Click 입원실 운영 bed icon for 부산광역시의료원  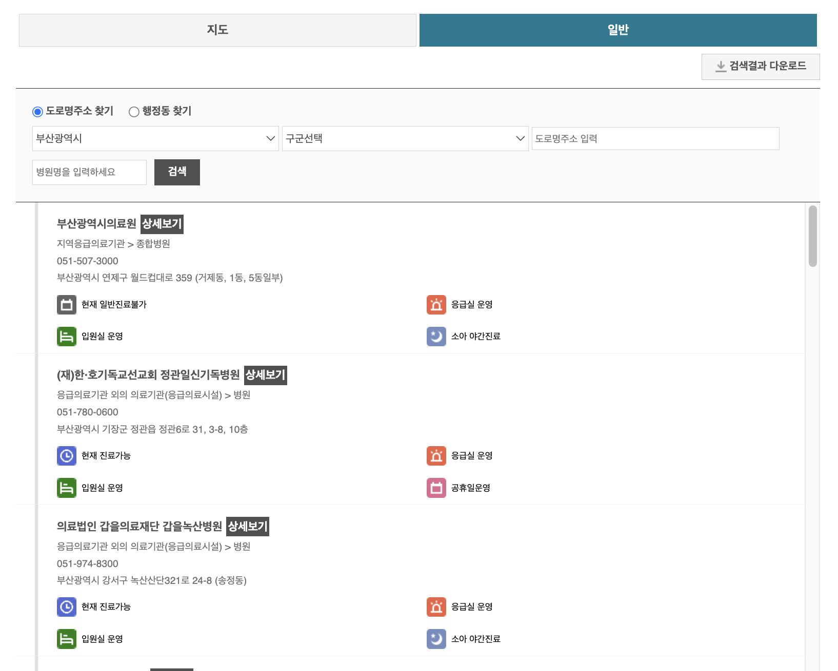pos(67,337)
